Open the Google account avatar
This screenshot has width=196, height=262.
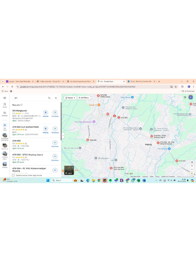pyautogui.click(x=190, y=97)
